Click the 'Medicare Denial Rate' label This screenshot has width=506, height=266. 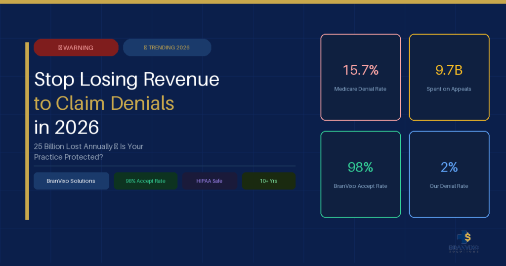[360, 89]
